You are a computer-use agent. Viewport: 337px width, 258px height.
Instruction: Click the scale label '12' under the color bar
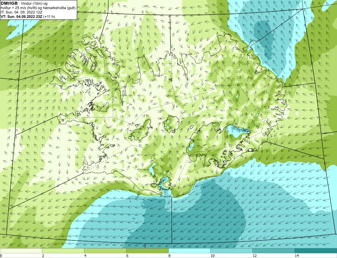[254, 256]
